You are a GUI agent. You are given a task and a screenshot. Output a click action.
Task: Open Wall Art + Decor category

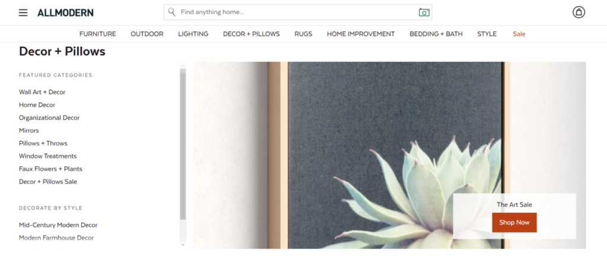(x=42, y=92)
